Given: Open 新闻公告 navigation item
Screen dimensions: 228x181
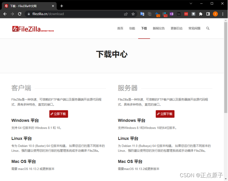Looking at the screenshot, I should [159, 28].
